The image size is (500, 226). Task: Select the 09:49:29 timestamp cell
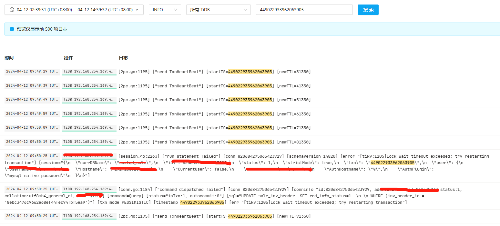pos(32,72)
